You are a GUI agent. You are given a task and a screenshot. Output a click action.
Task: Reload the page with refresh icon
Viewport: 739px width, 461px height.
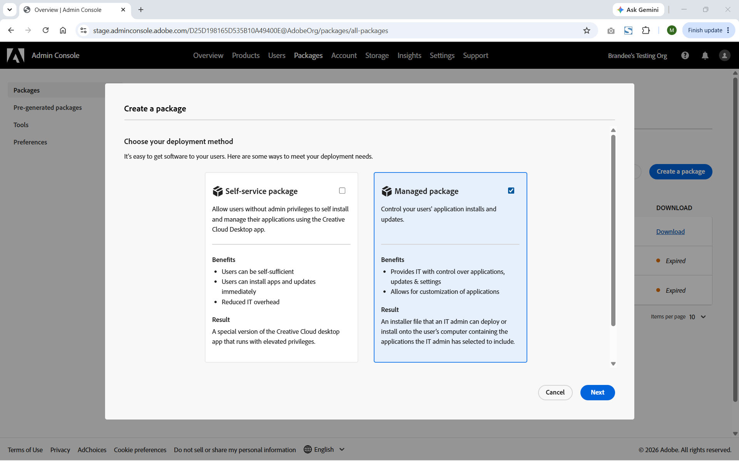tap(45, 30)
